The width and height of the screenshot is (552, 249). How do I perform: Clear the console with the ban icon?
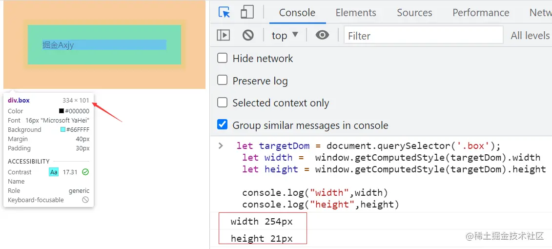coord(248,35)
